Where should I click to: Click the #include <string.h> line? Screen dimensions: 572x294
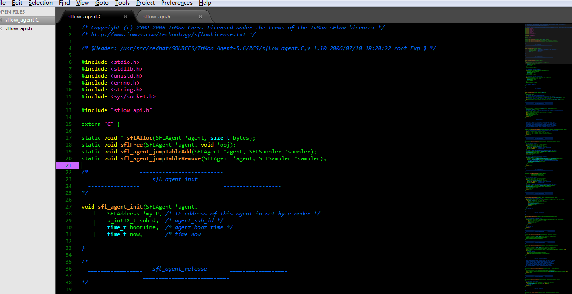tap(112, 90)
